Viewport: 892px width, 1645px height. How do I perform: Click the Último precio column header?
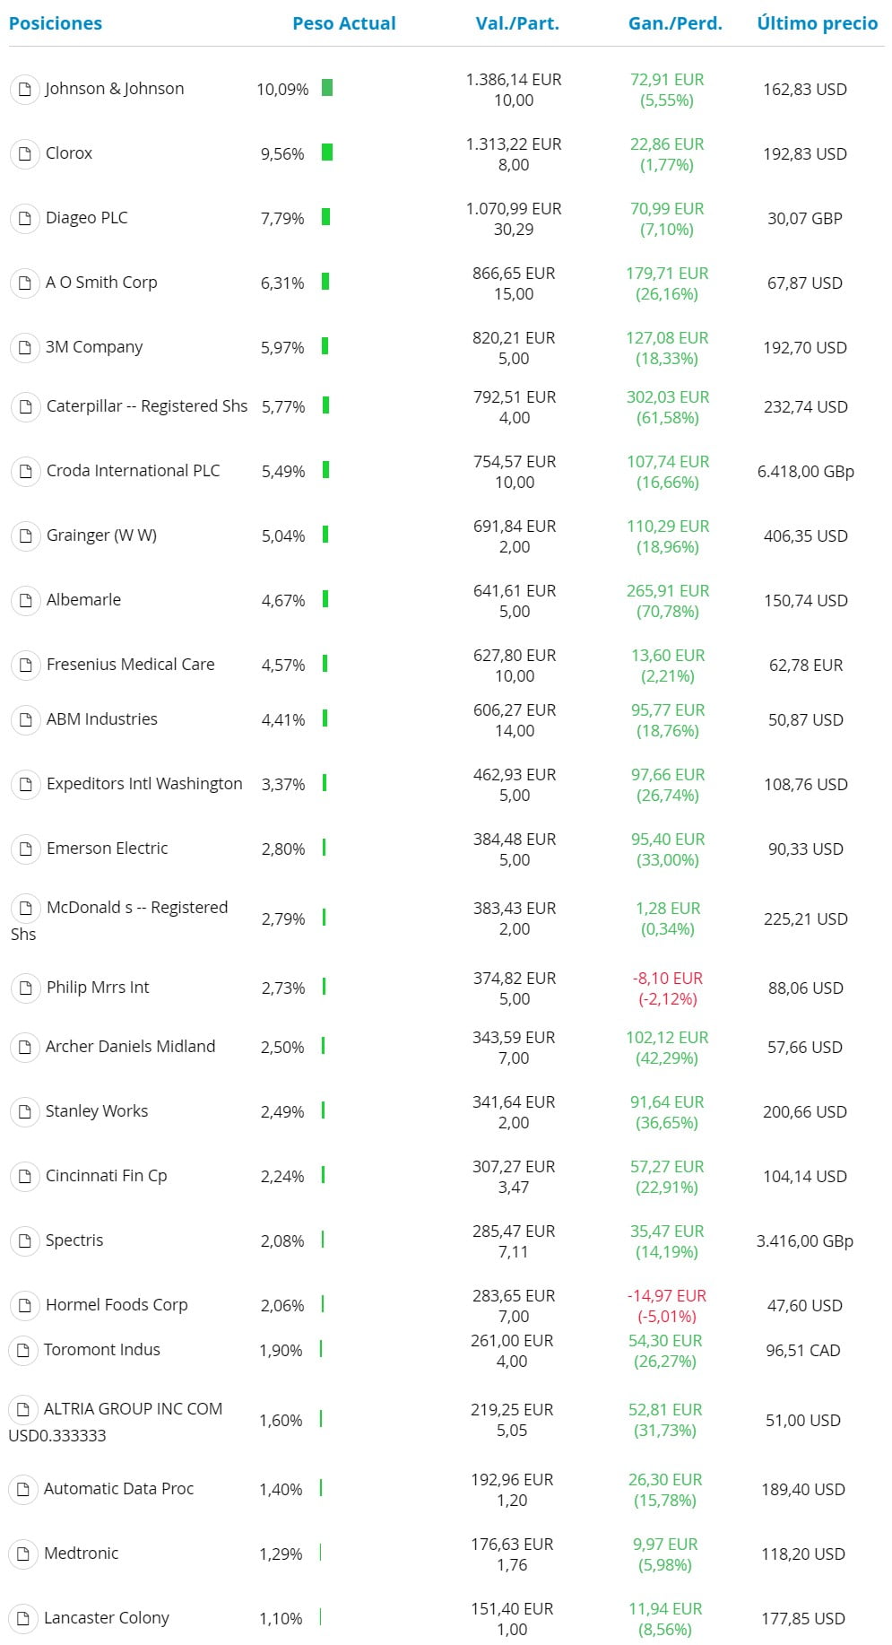tap(818, 23)
